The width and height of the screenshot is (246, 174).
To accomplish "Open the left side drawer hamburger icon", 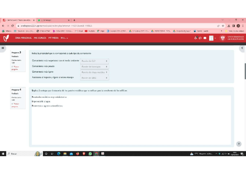I will point(3,48).
